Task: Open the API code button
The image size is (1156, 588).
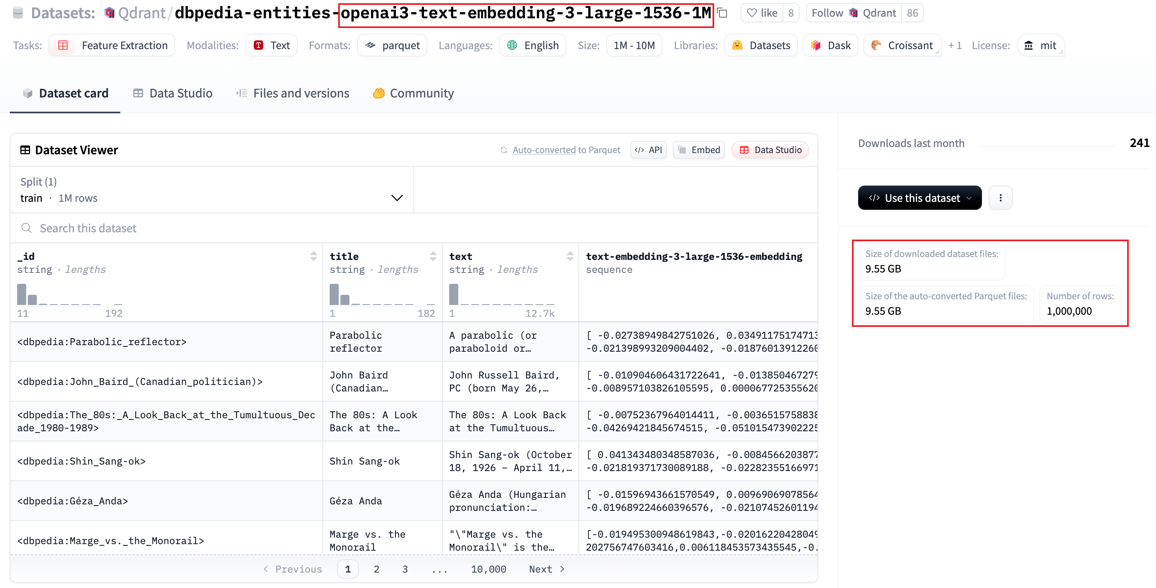Action: pos(648,150)
